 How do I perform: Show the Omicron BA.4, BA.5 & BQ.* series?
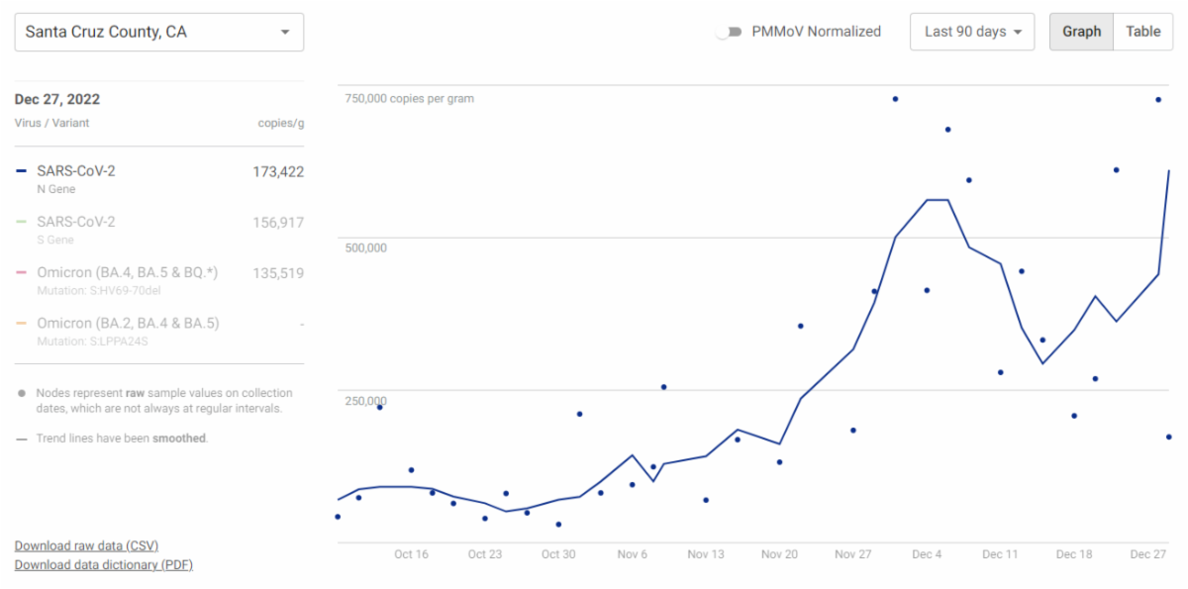(x=127, y=273)
